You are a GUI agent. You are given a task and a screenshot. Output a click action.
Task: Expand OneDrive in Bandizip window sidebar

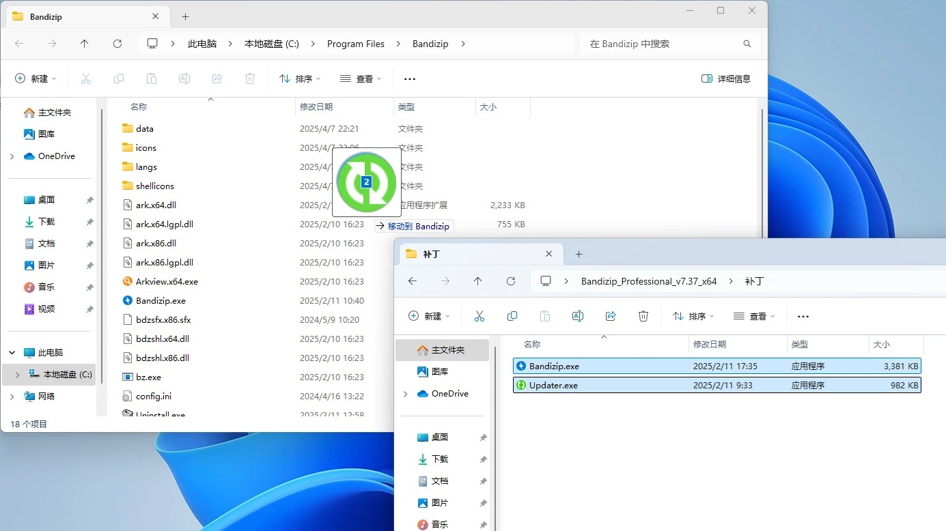(x=12, y=156)
